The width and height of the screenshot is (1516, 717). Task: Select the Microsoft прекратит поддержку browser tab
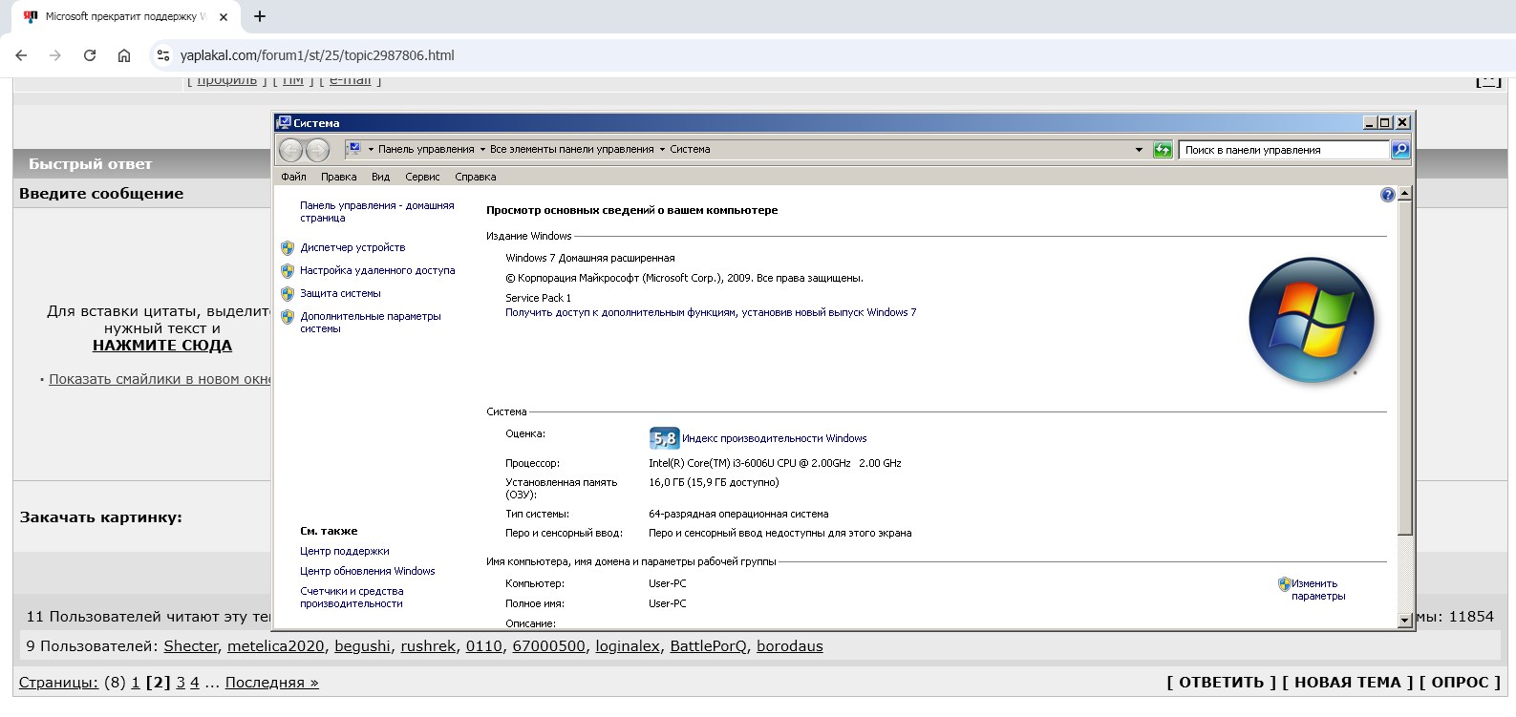click(126, 16)
